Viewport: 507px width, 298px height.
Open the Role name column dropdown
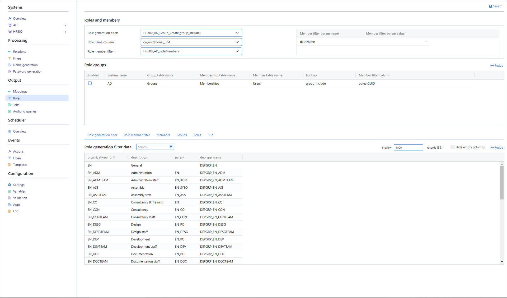tap(237, 42)
